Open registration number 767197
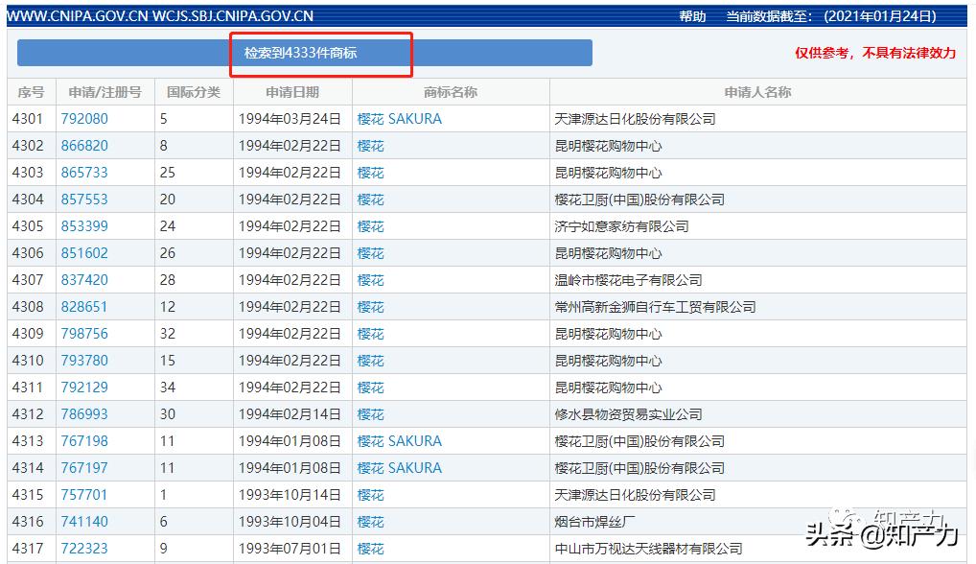Viewport: 976px width, 564px height. (84, 467)
